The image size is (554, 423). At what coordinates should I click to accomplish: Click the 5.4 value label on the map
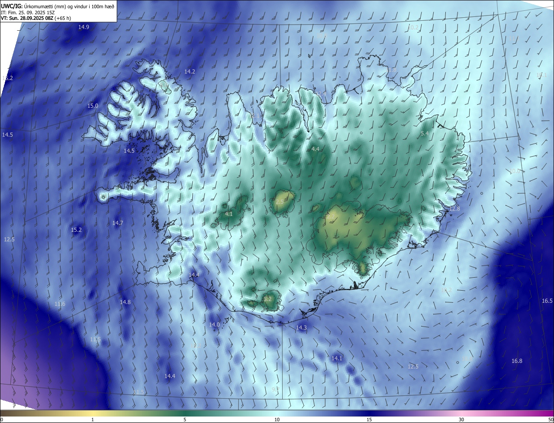tap(425, 134)
